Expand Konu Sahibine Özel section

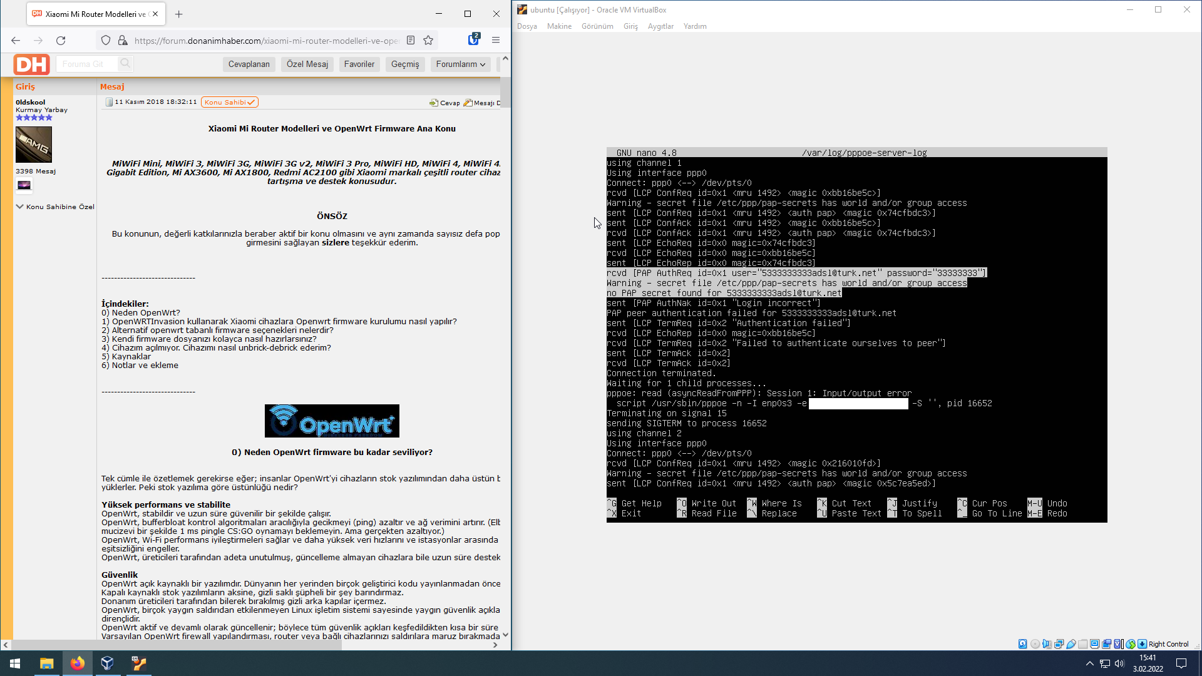pos(55,207)
